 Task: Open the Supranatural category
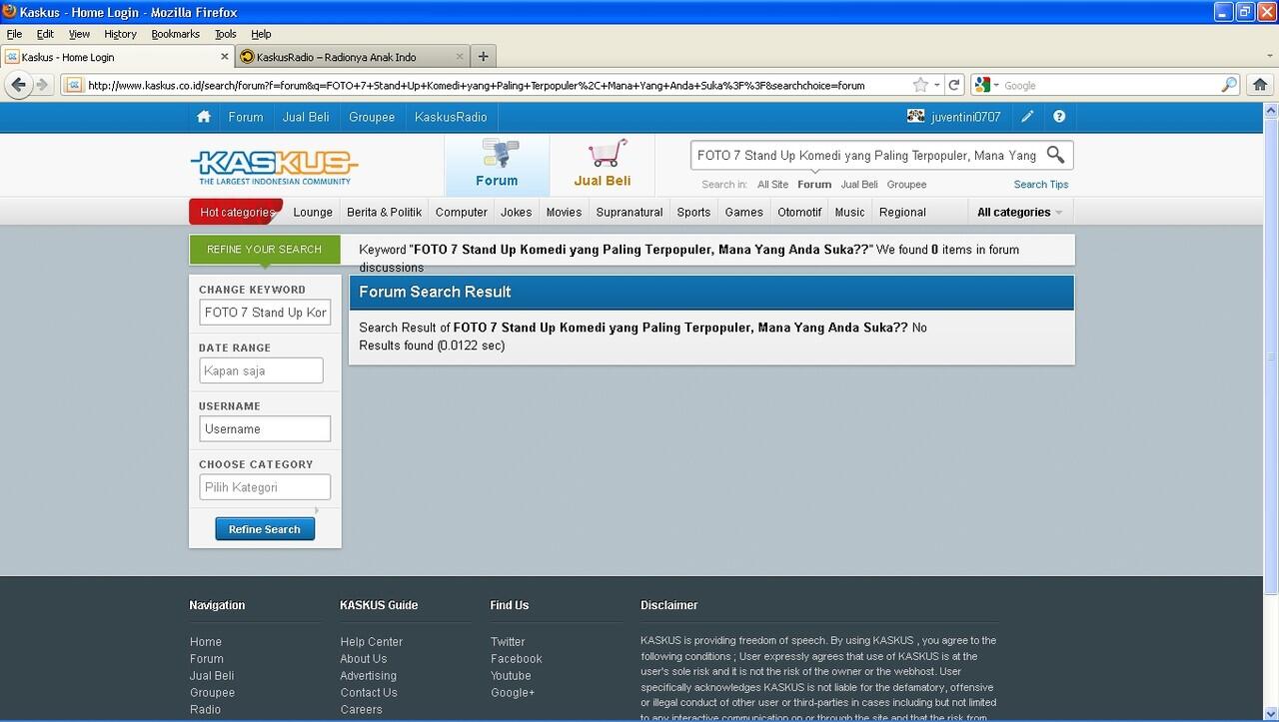tap(630, 212)
